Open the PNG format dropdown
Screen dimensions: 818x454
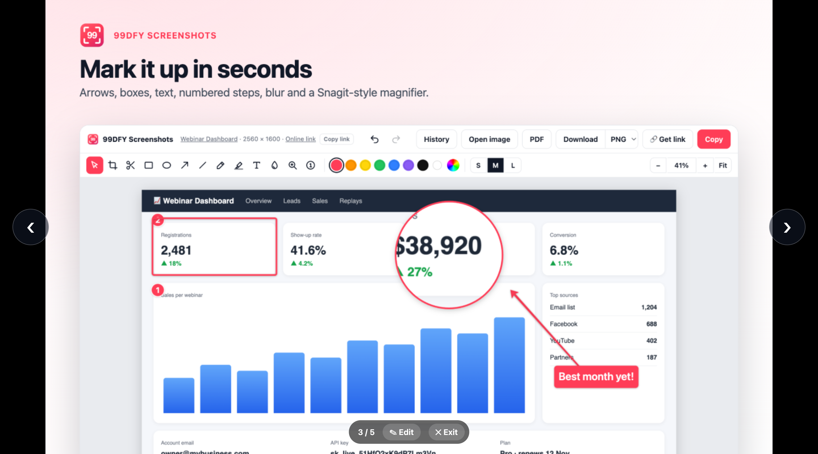tap(622, 139)
